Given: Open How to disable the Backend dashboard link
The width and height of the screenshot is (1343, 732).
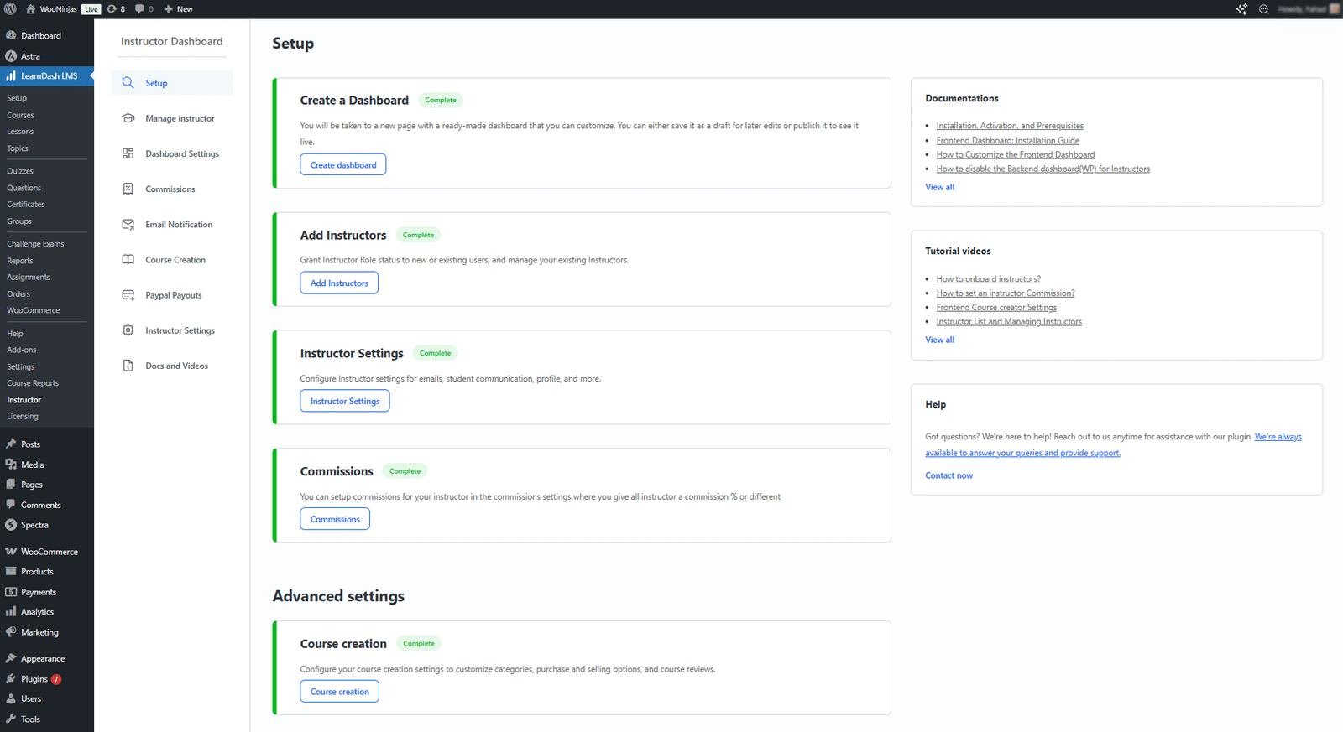Looking at the screenshot, I should point(1043,169).
